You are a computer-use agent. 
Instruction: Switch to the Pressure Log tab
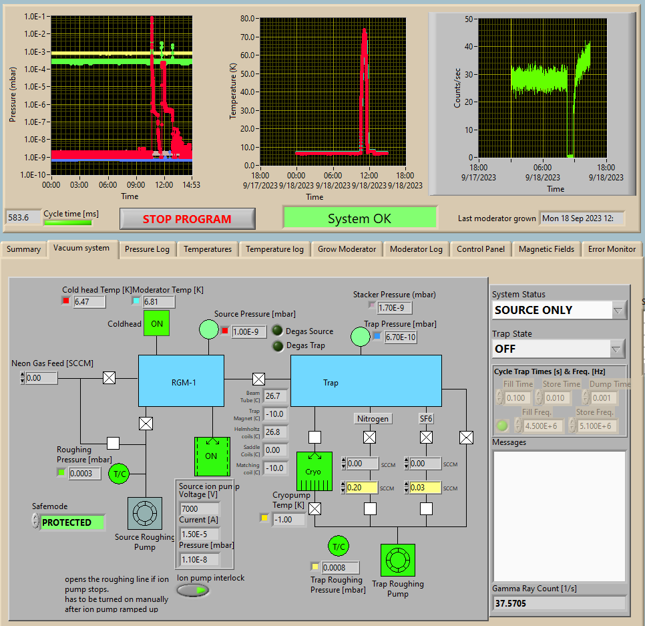point(148,249)
